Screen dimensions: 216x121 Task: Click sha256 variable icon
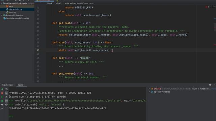pyautogui.click(x=152, y=89)
